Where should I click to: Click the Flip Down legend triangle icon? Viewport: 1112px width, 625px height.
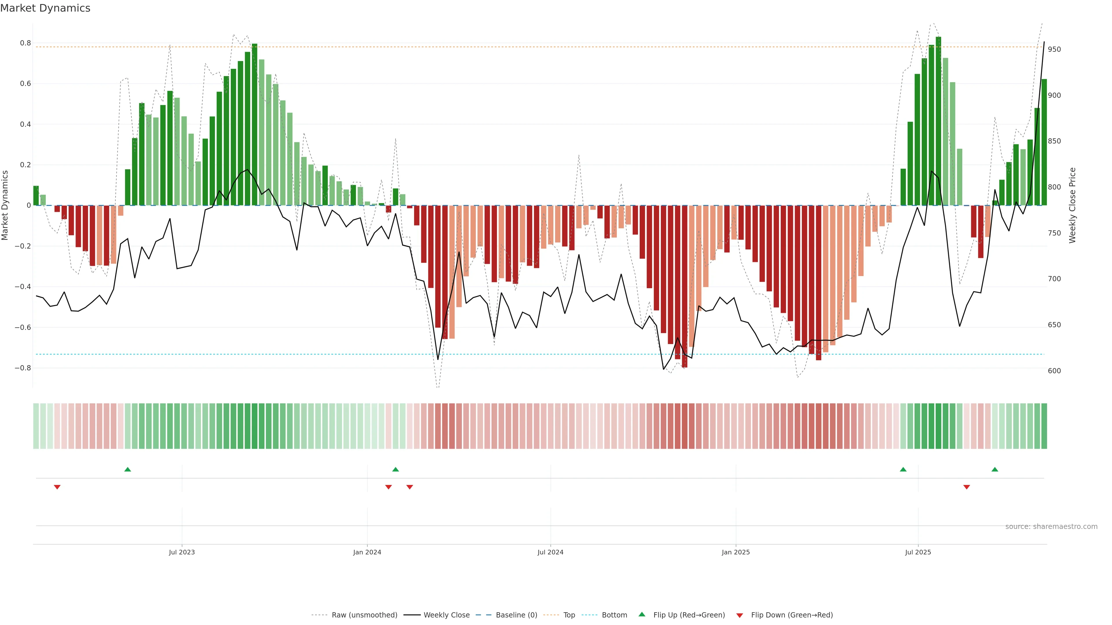[x=740, y=615]
